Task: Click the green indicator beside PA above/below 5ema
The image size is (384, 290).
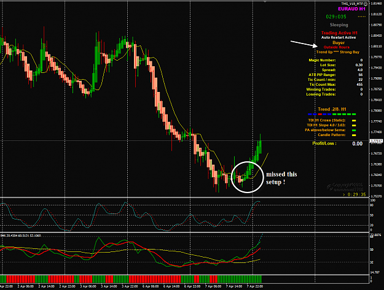Action: coord(354,130)
